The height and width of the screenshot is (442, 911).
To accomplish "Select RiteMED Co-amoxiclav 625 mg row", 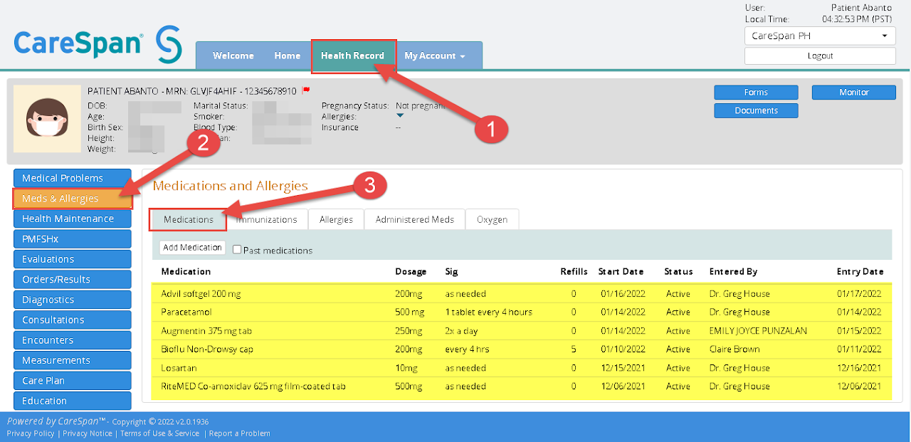I will tap(522, 386).
